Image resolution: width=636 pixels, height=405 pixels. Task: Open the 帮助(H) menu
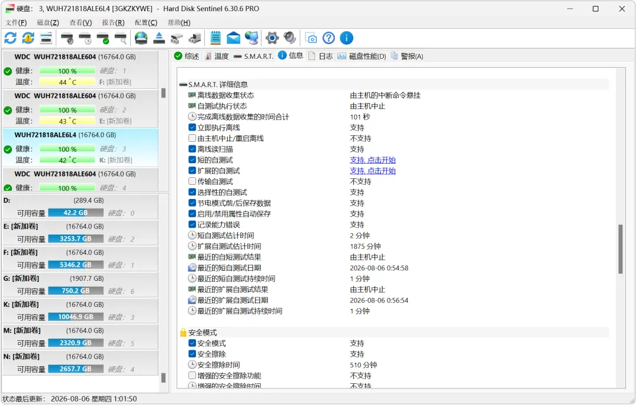point(179,22)
